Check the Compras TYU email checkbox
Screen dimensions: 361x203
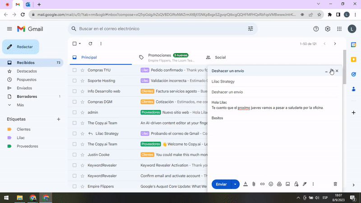point(74,70)
